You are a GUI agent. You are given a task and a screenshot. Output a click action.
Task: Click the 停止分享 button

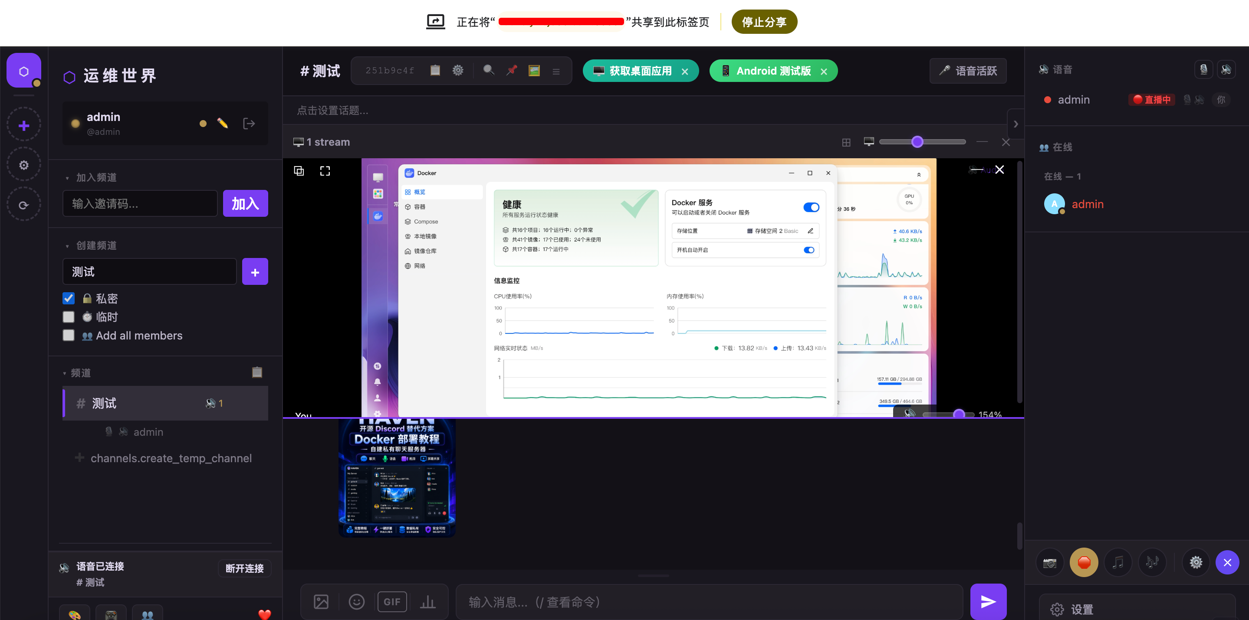pyautogui.click(x=764, y=22)
